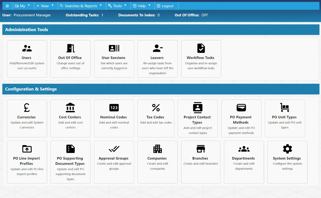
Task: Click the Branches shop icon
Action: pyautogui.click(x=201, y=149)
